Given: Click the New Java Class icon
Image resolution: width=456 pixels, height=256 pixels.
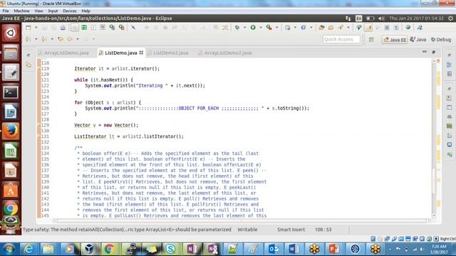Looking at the screenshot, I should coord(304,27).
